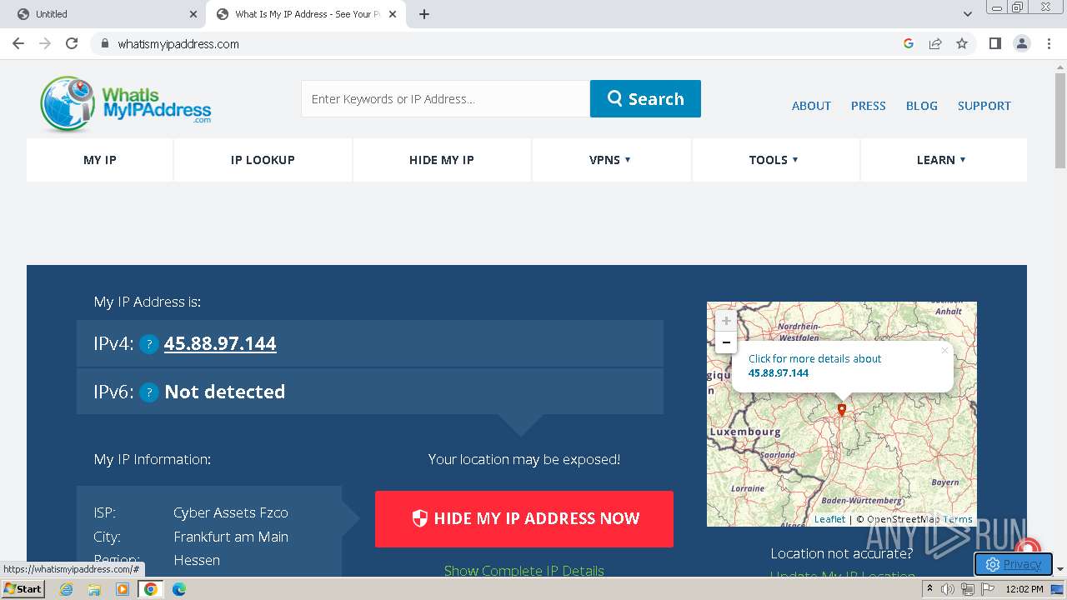Expand the VPNS dropdown menu
Screen dimensions: 1067x600
[611, 160]
